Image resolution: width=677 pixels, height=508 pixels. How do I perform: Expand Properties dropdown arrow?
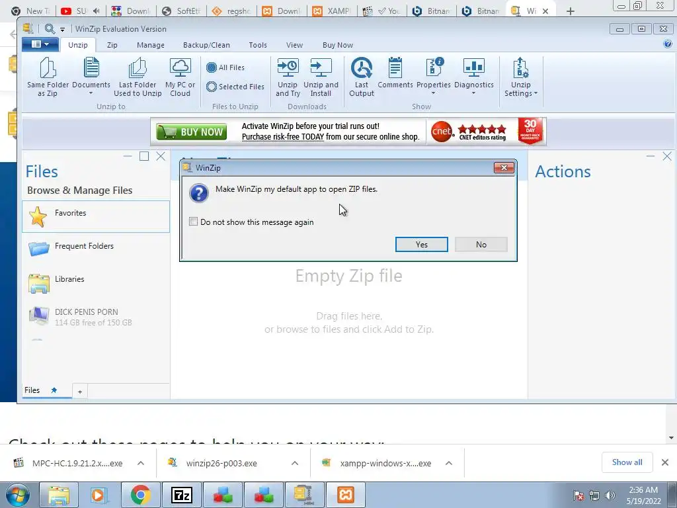(434, 93)
